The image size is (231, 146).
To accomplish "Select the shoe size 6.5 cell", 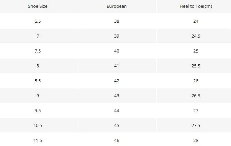I will coord(38,21).
